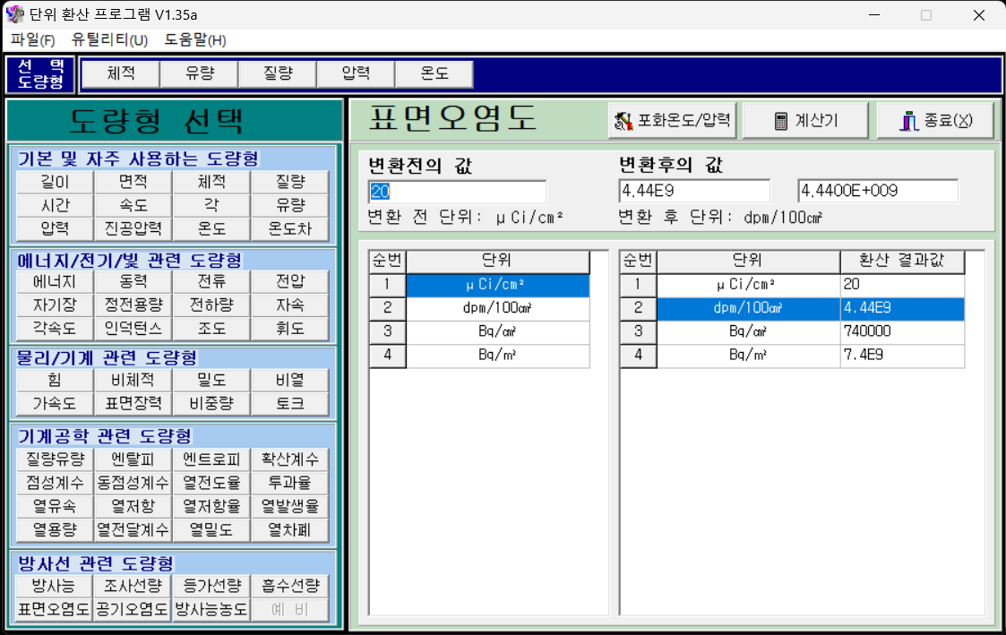Select 질량 from the top shortcut bar

[x=277, y=74]
